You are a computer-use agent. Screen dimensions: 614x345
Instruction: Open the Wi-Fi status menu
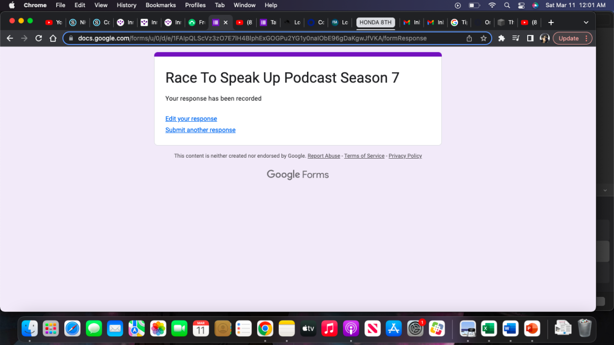tap(492, 5)
